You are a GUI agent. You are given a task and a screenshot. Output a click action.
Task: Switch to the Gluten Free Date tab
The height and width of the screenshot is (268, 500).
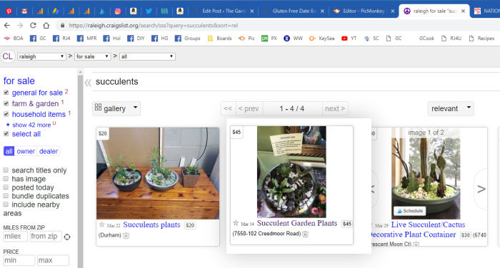[x=294, y=11]
